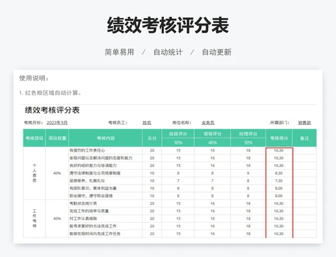Click leader score 8 in 职业操守 row
This screenshot has width=336, height=257.
click(x=212, y=196)
